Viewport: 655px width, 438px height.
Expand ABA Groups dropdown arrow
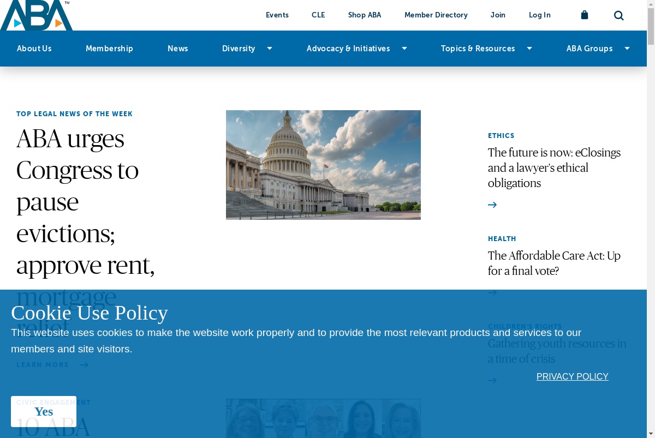pyautogui.click(x=627, y=49)
